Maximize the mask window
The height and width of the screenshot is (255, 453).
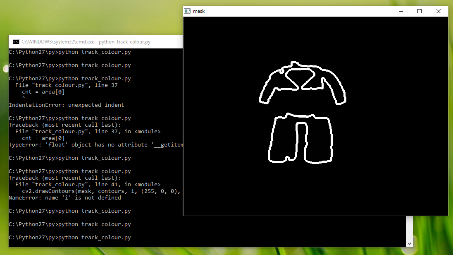[x=420, y=11]
